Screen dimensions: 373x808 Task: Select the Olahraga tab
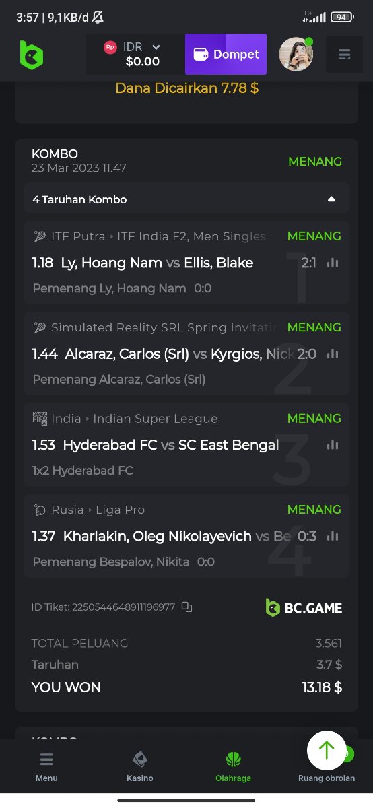coord(233,766)
